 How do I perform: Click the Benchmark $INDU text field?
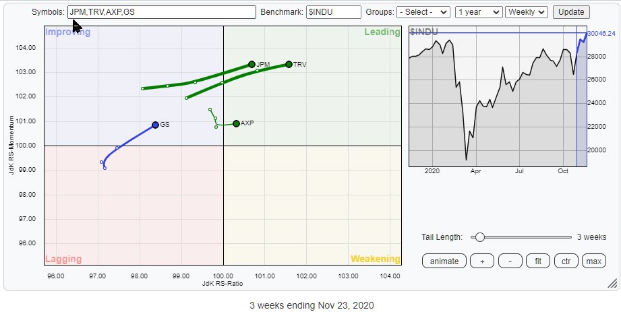coord(333,12)
